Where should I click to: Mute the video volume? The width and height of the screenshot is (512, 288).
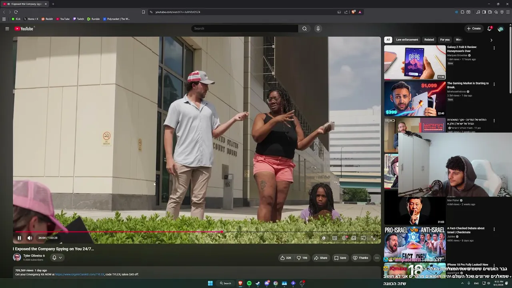30,238
